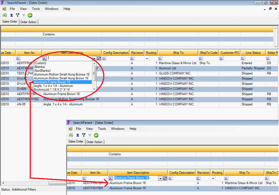The width and height of the screenshot is (279, 195).
Task: Click filter operator icon under Line Status column
Action: (244, 58)
